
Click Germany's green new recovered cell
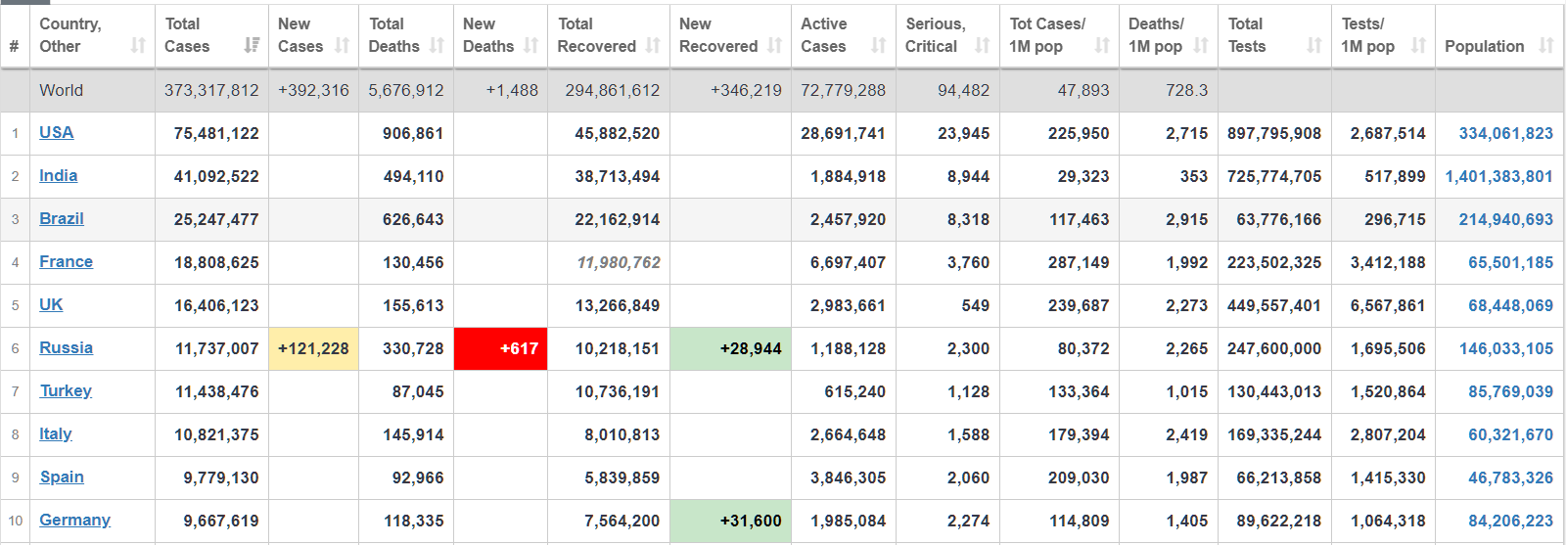[x=730, y=521]
